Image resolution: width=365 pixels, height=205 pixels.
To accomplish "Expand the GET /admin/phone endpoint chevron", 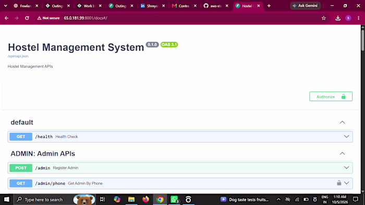I will pyautogui.click(x=346, y=183).
